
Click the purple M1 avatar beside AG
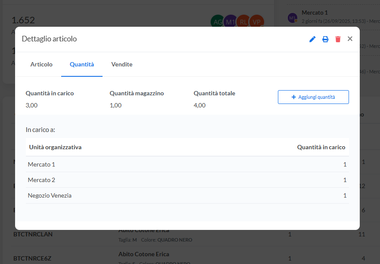pos(230,21)
